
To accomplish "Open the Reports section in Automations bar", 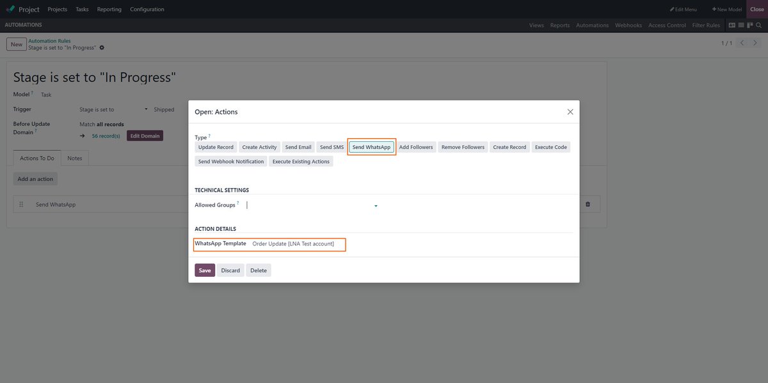I will point(560,26).
